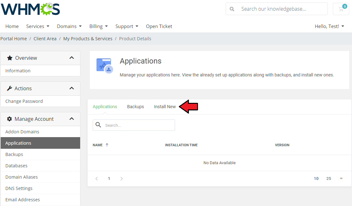The image size is (352, 206).
Task: Open Databases in the sidebar
Action: 41,166
